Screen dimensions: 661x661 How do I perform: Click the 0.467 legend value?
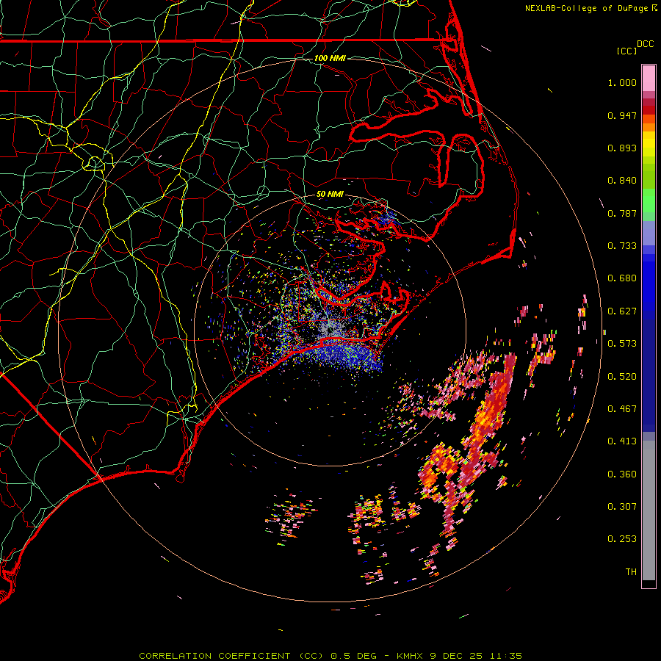coord(622,409)
